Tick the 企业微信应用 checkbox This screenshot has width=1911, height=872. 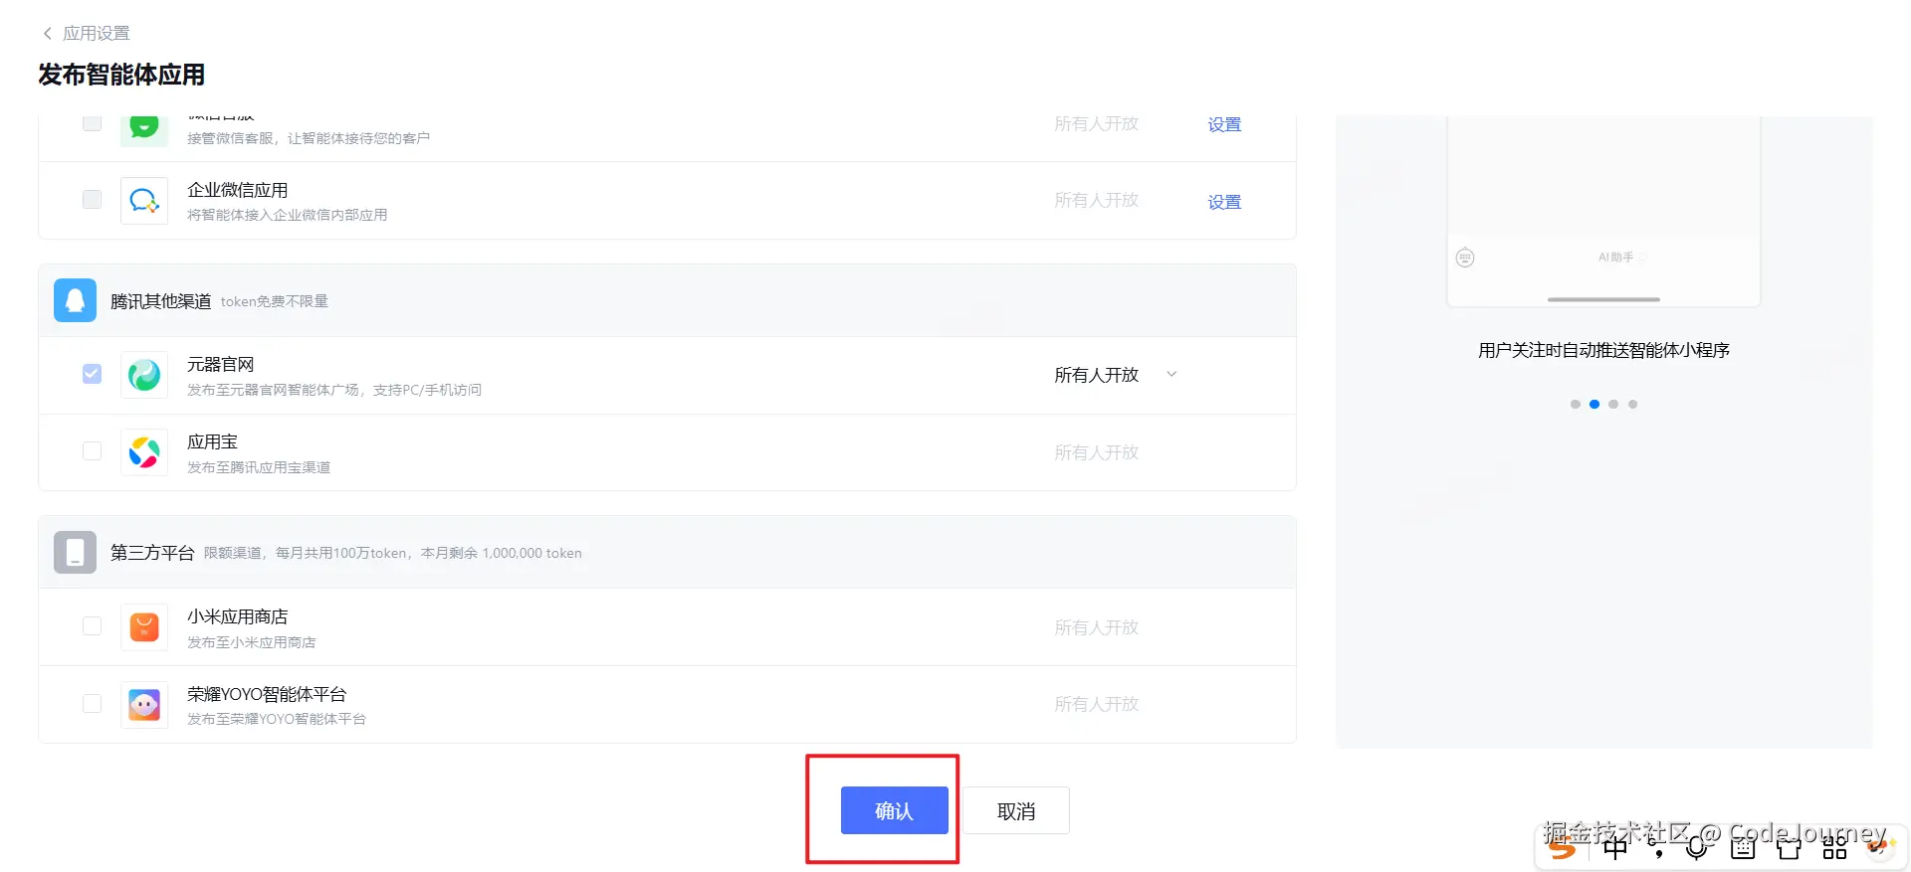(92, 199)
